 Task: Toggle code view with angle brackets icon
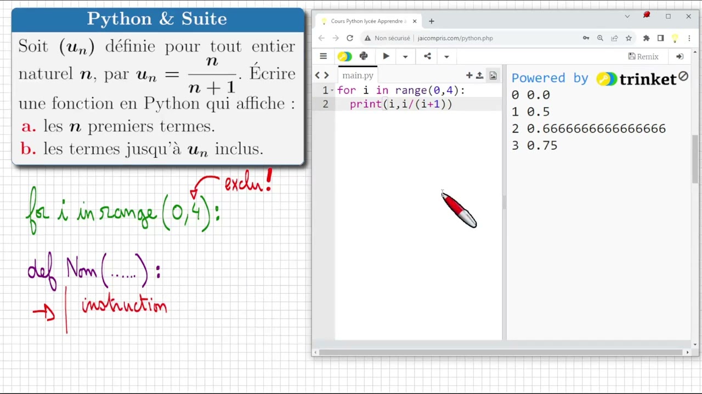pyautogui.click(x=322, y=76)
